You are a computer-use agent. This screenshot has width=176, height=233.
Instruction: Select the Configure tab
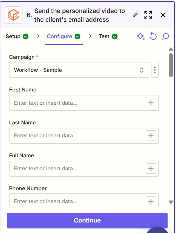coord(63,36)
